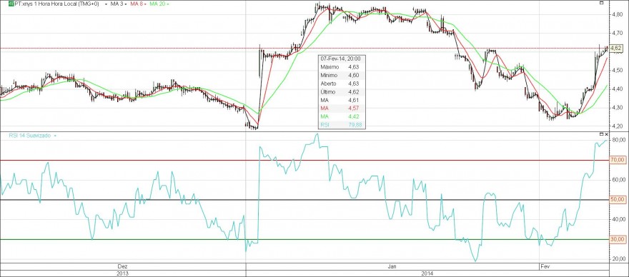Click the red MA 4,57 tooltip row

[342, 109]
